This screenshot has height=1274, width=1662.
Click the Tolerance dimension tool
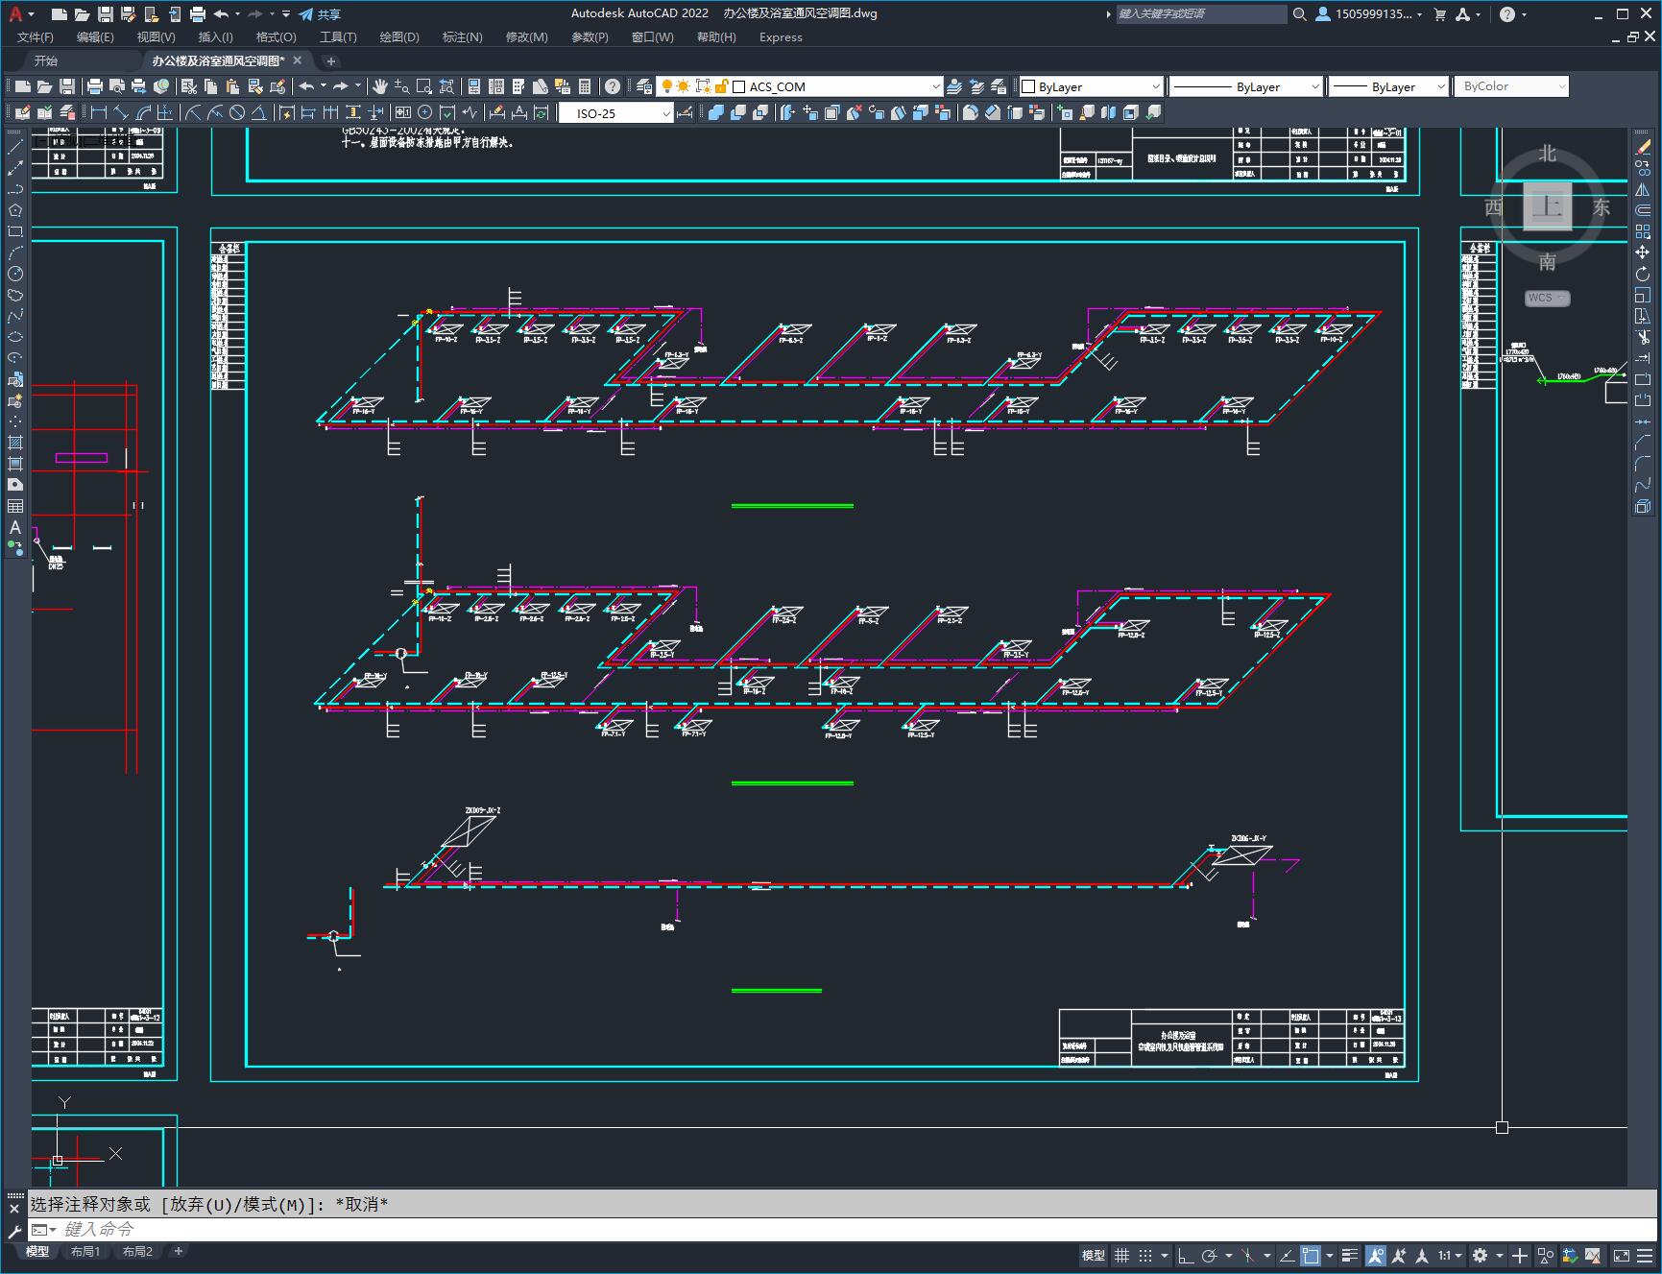click(403, 112)
